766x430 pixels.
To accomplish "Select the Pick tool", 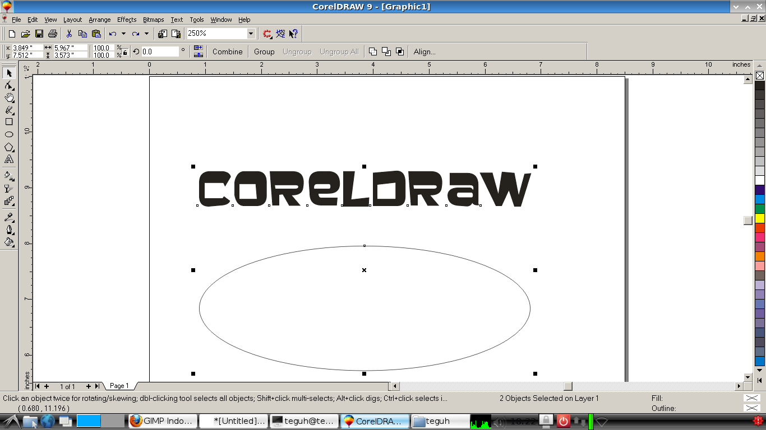I will pos(8,73).
